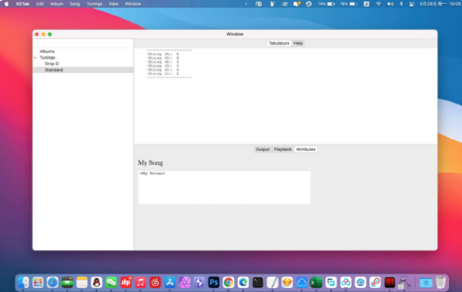
Task: Open the Tunings menu in menu bar
Action: coord(94,4)
